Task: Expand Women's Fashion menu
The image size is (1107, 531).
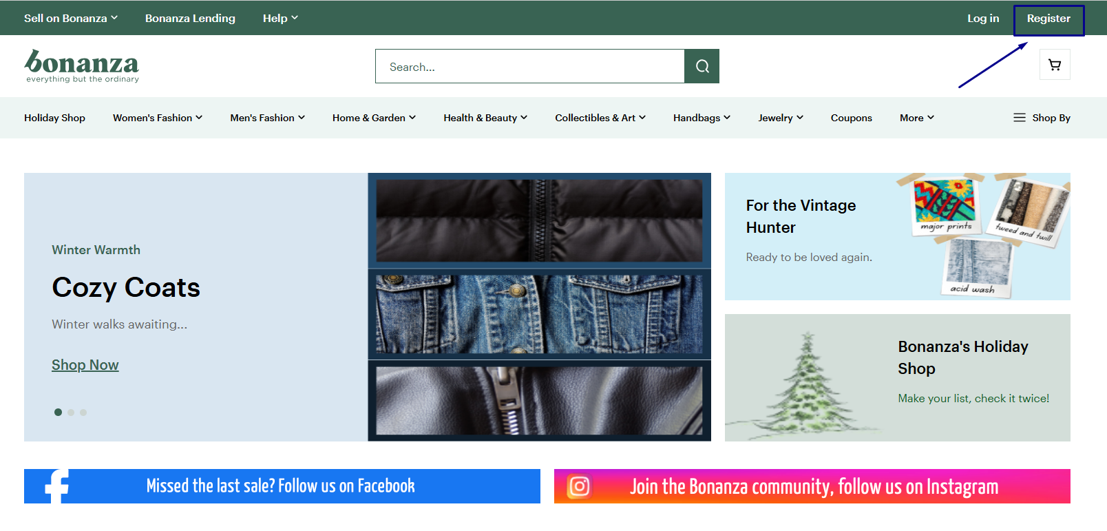Action: [158, 118]
